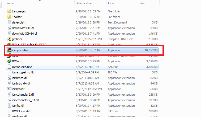This screenshot has height=117, width=201.
Task: Click the idmcchandler2.dll file icon
Action: (9, 95)
